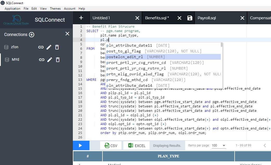Screen dimensions: 271x165
Task: Choose pln_attribute_date14 autocomplete suggestion
Action: coord(163,85)
